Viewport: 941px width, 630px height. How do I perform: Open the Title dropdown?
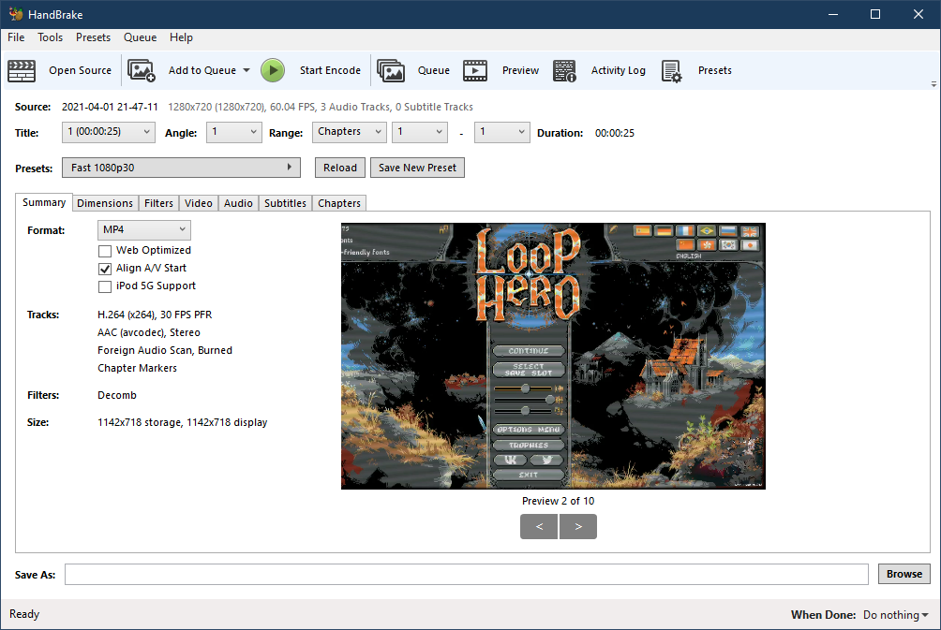tap(109, 132)
